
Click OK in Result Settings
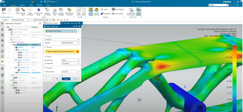(x=57, y=79)
